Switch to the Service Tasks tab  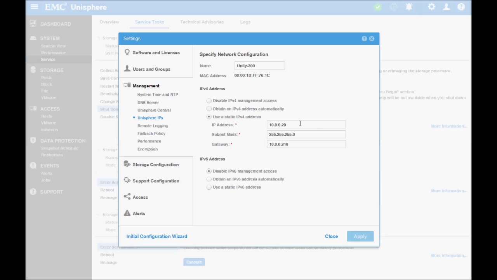[x=149, y=22]
